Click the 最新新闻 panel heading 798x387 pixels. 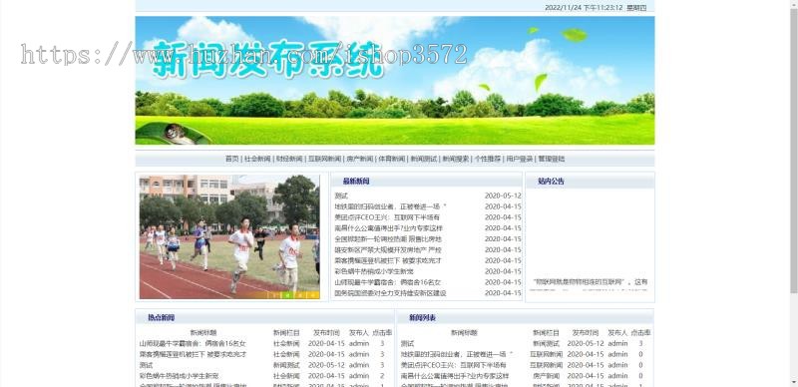(x=356, y=182)
